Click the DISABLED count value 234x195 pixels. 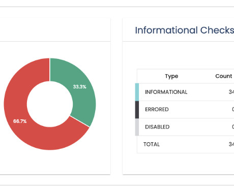233,127
